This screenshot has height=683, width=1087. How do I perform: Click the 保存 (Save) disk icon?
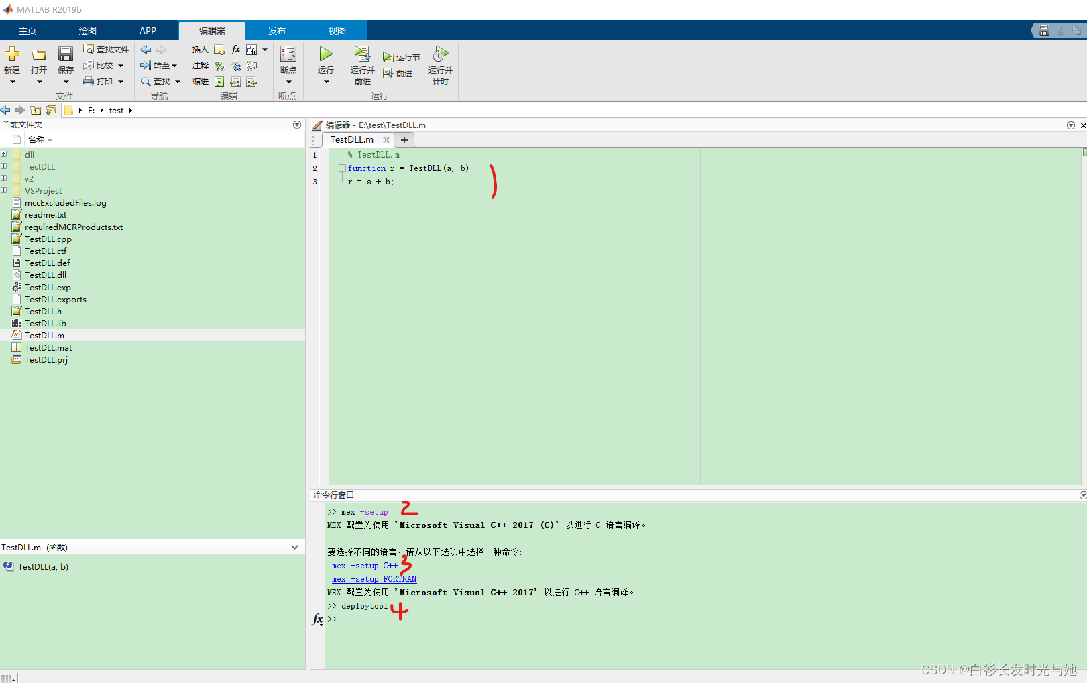click(65, 54)
